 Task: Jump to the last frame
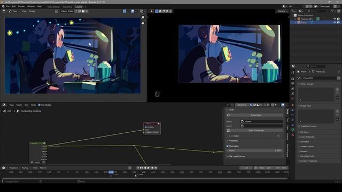(156, 168)
